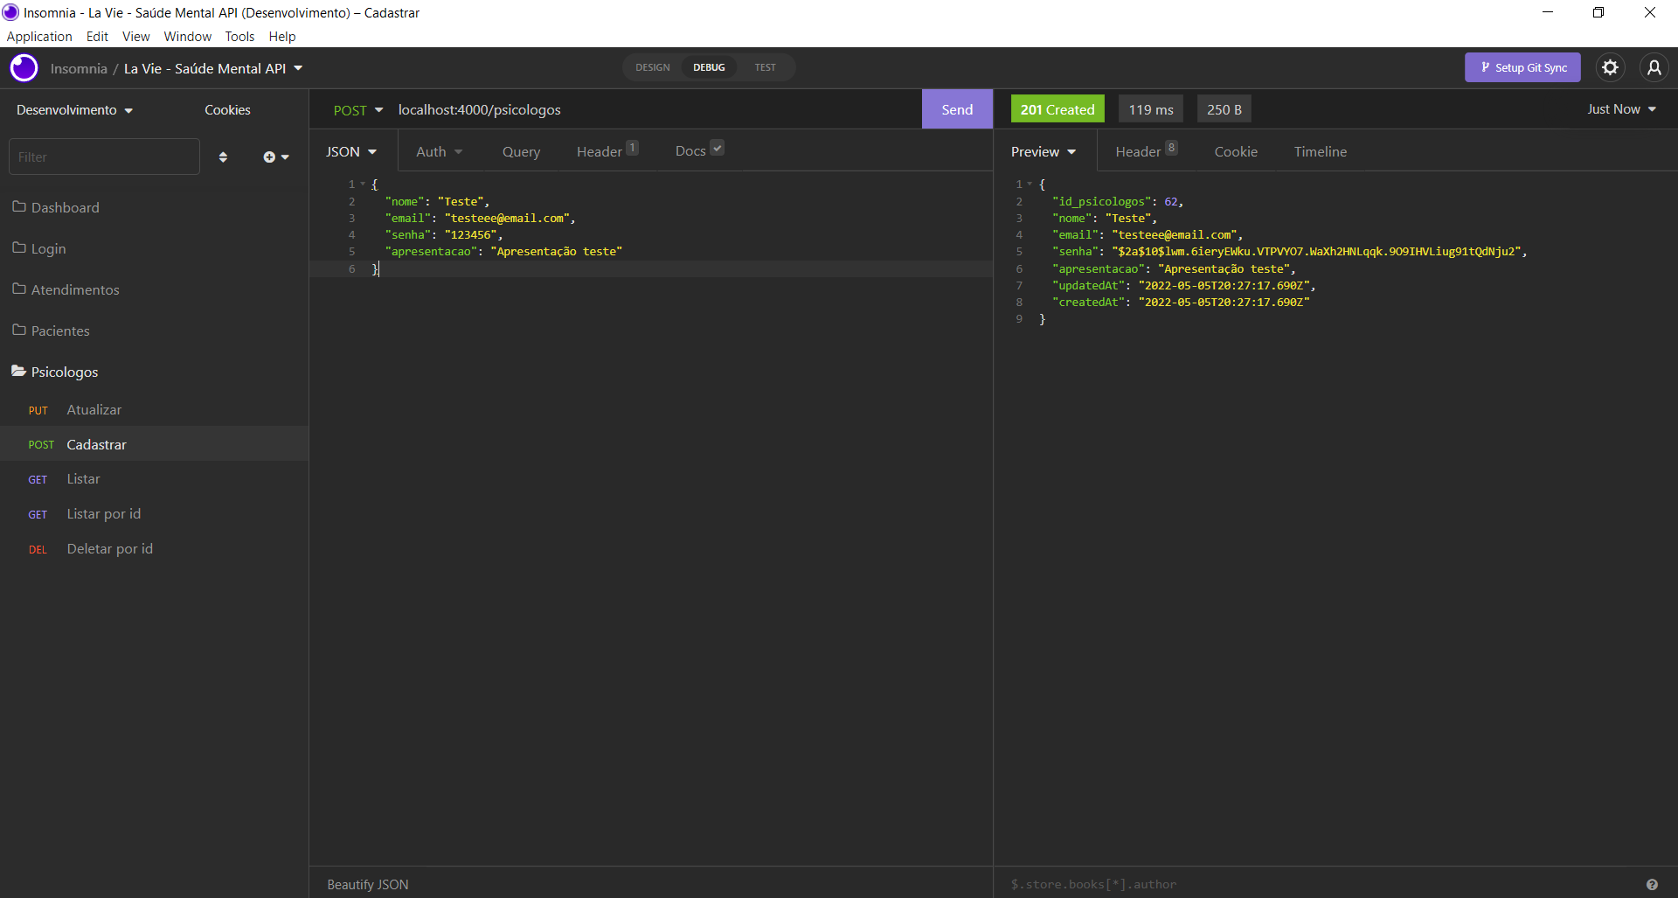Open the user account icon
1678x898 pixels.
pyautogui.click(x=1654, y=67)
